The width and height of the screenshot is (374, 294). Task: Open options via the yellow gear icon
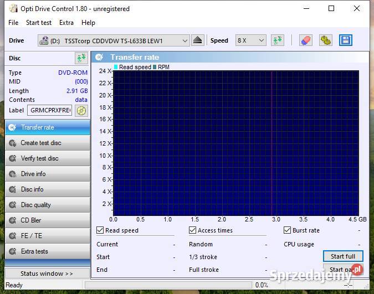pyautogui.click(x=326, y=40)
